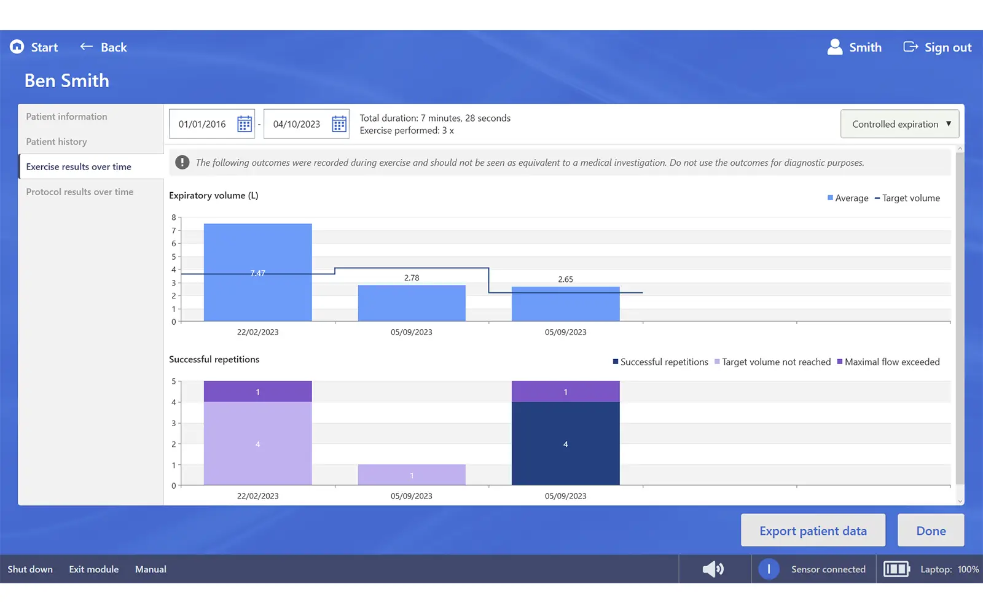This screenshot has height=614, width=983.
Task: Open Patient history tab
Action: click(x=91, y=142)
